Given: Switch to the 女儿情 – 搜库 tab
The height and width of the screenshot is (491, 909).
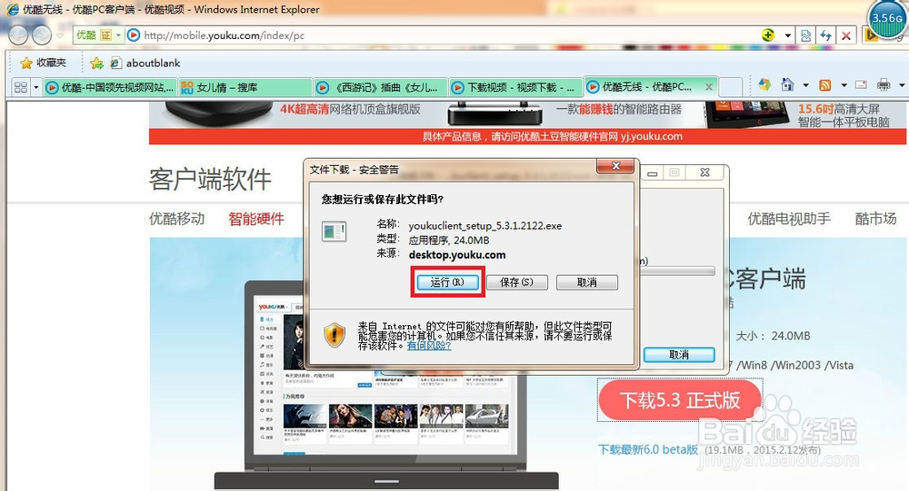Looking at the screenshot, I should click(244, 87).
